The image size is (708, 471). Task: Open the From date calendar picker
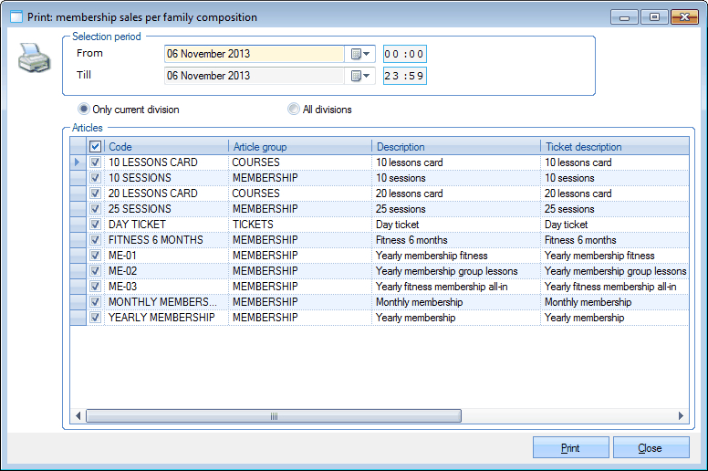click(x=360, y=55)
